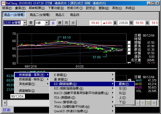The height and width of the screenshot is (114, 161).
Task: Open the 技術分析(T) menu
Action: pyautogui.click(x=75, y=8)
